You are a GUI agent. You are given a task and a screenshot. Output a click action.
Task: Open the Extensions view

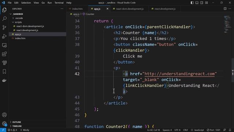[x=4, y=54]
